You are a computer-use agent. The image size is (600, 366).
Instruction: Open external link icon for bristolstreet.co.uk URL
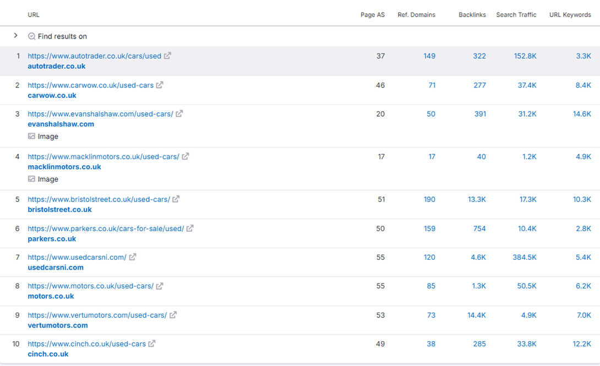pyautogui.click(x=176, y=199)
